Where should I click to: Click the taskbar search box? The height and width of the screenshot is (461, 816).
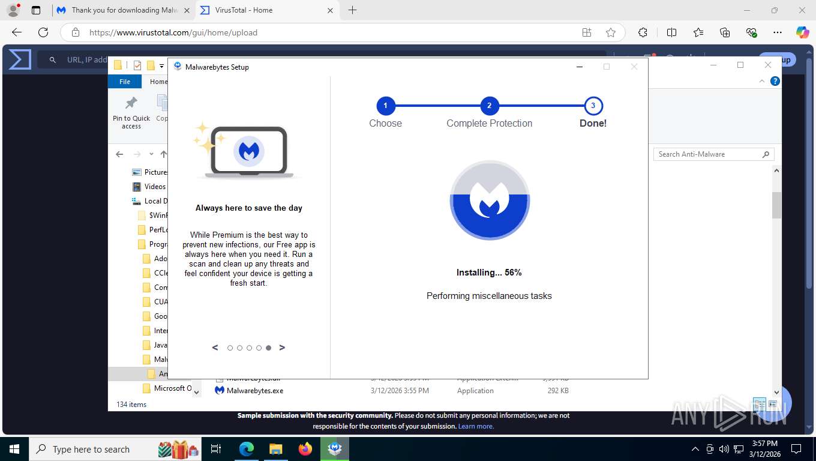click(x=115, y=449)
